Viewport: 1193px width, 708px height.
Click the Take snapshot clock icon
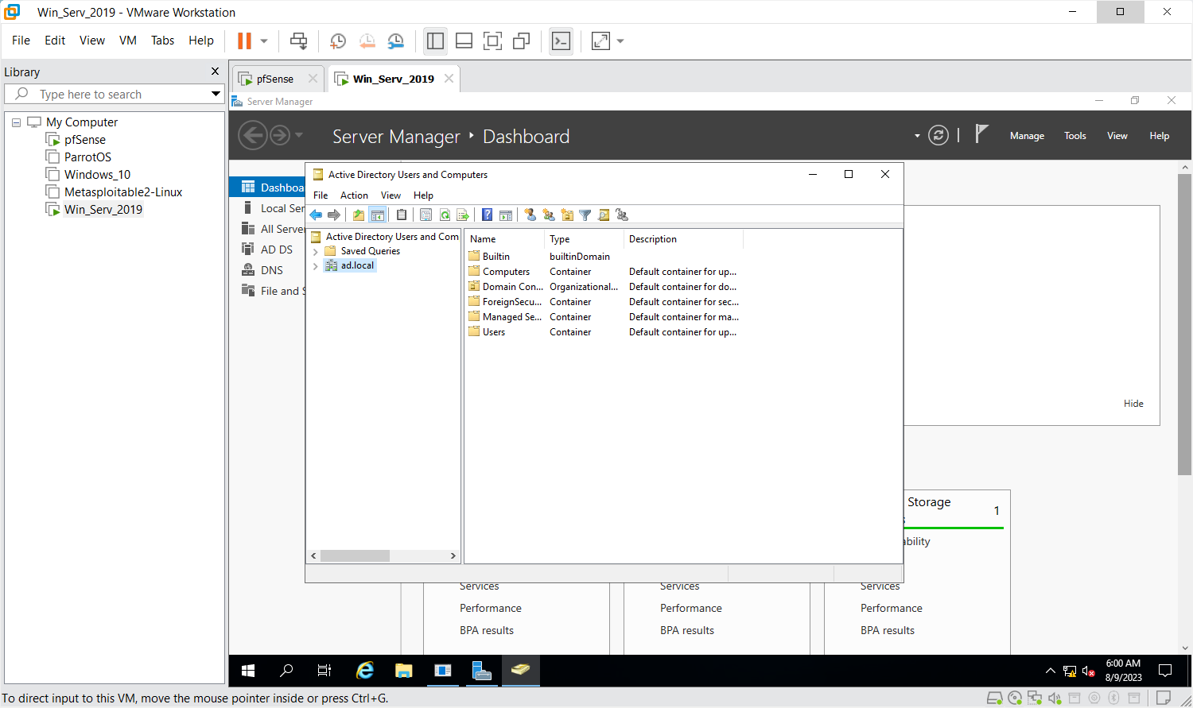point(338,41)
